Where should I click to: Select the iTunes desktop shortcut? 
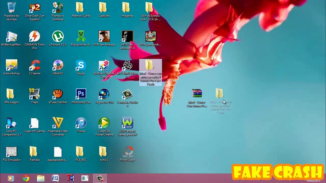point(81,125)
